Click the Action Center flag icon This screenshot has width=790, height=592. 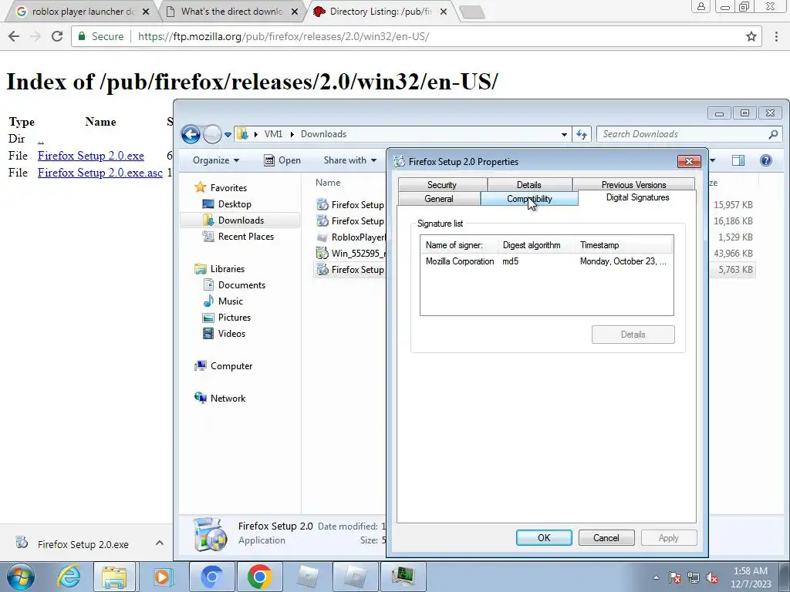(675, 578)
